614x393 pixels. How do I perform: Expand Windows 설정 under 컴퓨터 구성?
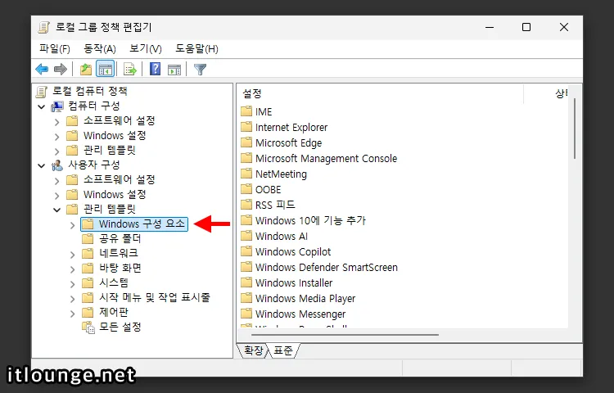[57, 137]
